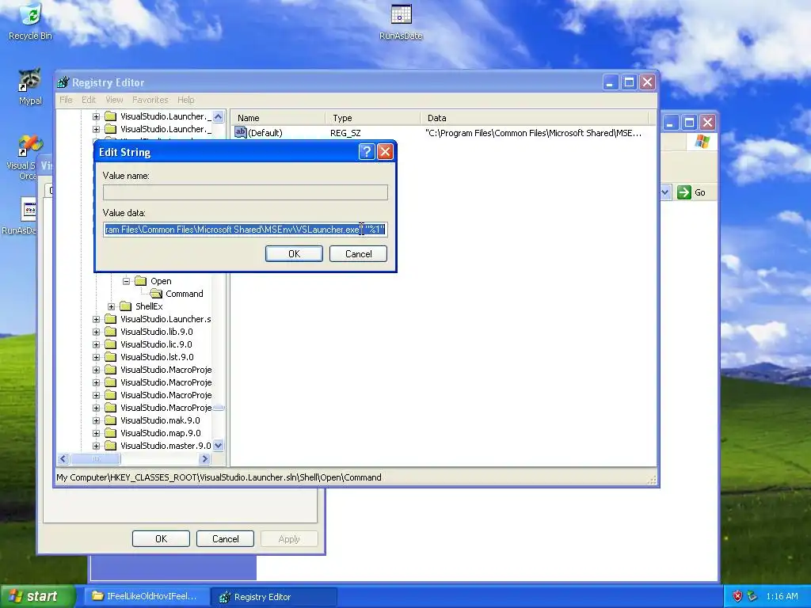811x608 pixels.
Task: Open the Start menu
Action: click(x=36, y=596)
